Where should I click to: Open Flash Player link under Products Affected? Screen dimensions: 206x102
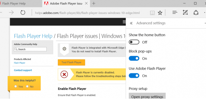pyautogui.click(x=20, y=63)
